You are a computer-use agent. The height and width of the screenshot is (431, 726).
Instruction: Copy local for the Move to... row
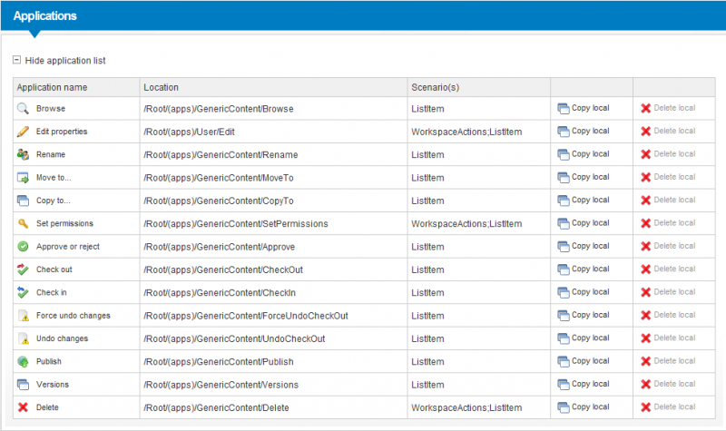[584, 177]
